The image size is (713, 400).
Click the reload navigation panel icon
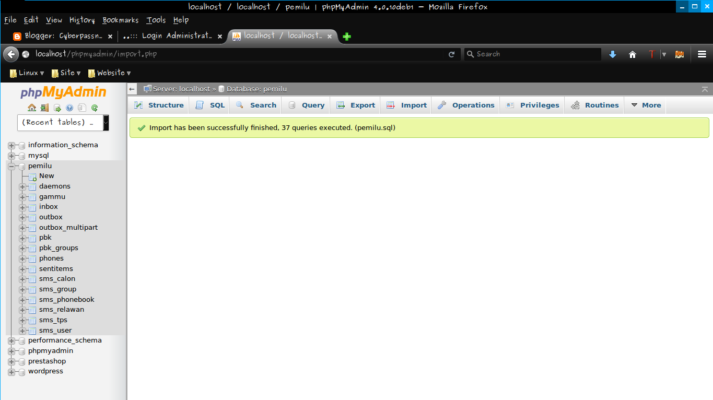coord(95,108)
